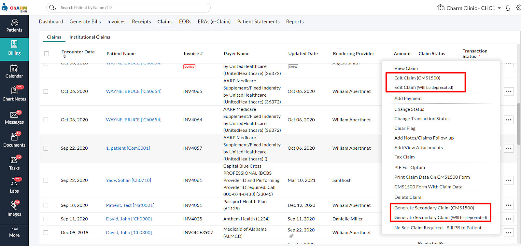Open the Labs sidebar icon
The height and width of the screenshot is (246, 521).
coord(14,186)
